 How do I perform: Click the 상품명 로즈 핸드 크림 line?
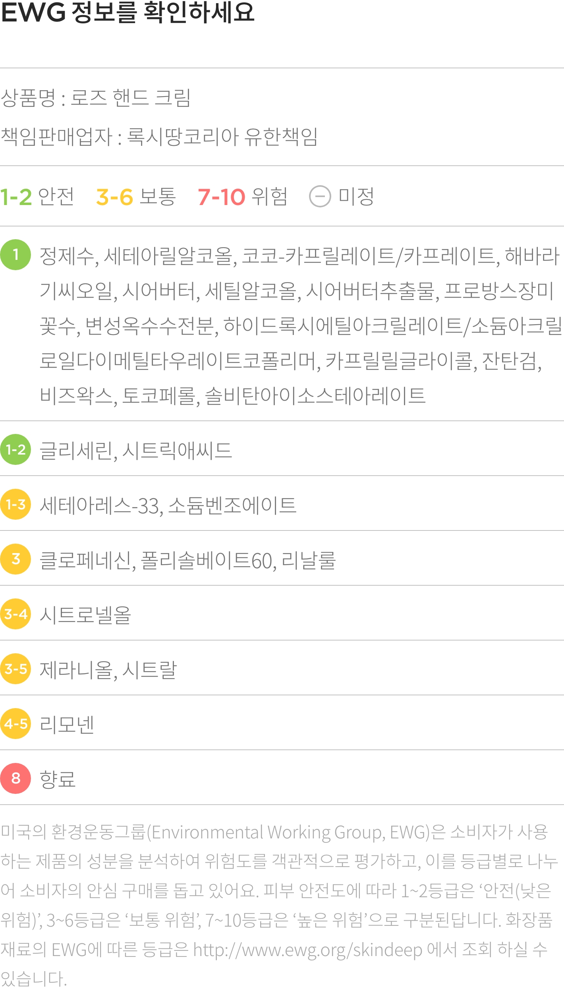[x=96, y=98]
